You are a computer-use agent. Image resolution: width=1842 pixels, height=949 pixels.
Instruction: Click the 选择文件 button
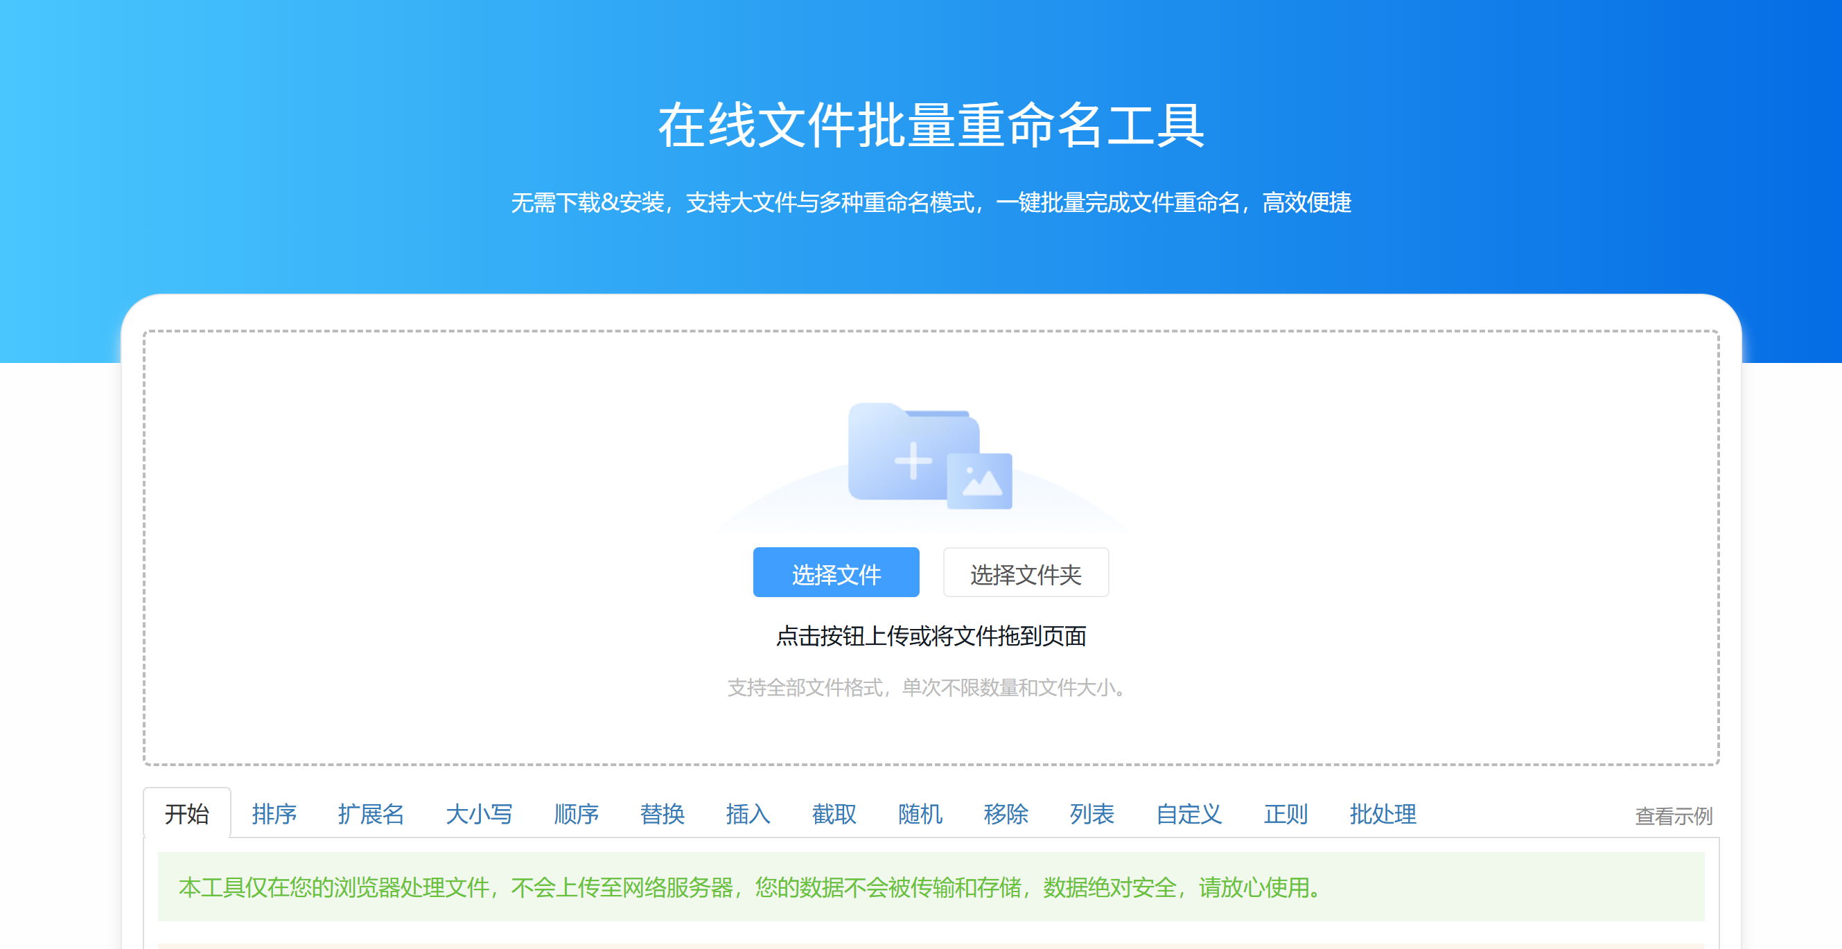[x=836, y=573]
